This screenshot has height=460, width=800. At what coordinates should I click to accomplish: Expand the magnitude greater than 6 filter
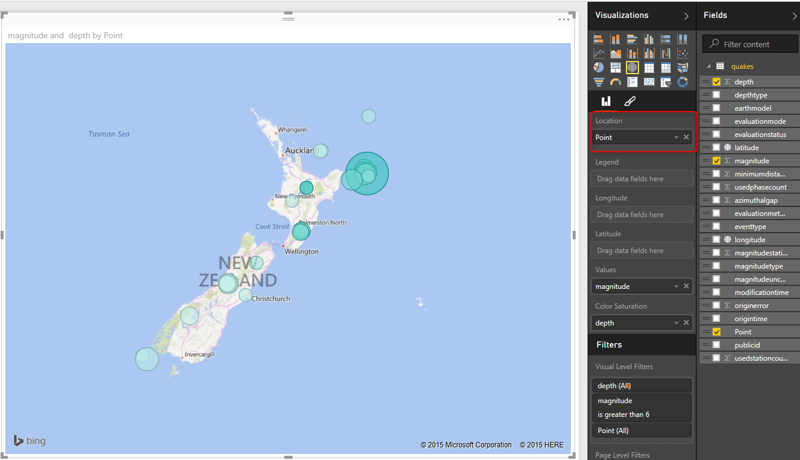pyautogui.click(x=641, y=408)
